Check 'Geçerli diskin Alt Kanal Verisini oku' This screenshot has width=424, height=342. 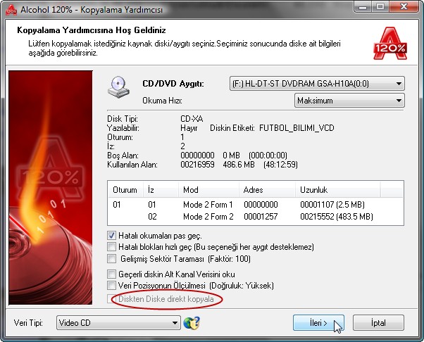(x=111, y=274)
